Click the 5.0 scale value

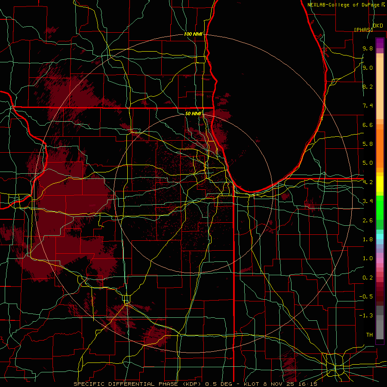368,163
